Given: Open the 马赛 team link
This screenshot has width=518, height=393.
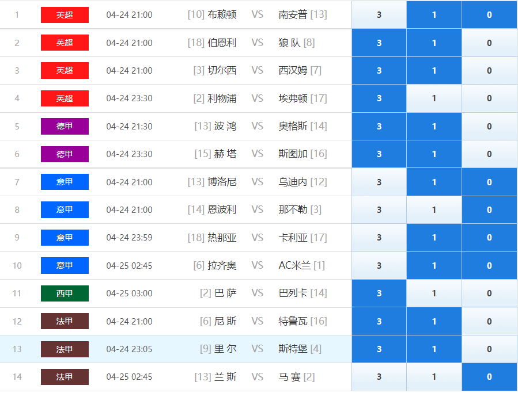Looking at the screenshot, I should (x=289, y=377).
